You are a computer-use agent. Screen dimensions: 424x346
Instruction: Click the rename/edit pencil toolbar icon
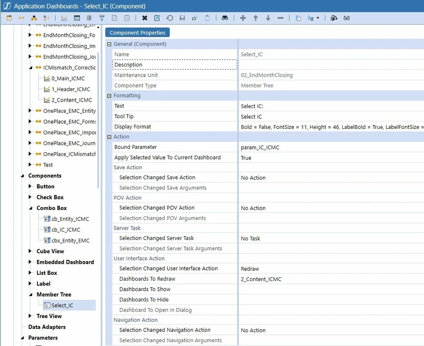(x=157, y=18)
